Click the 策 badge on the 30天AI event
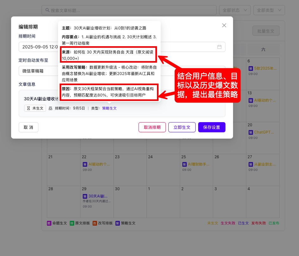Viewport: 299px width, 256px height. click(x=85, y=196)
